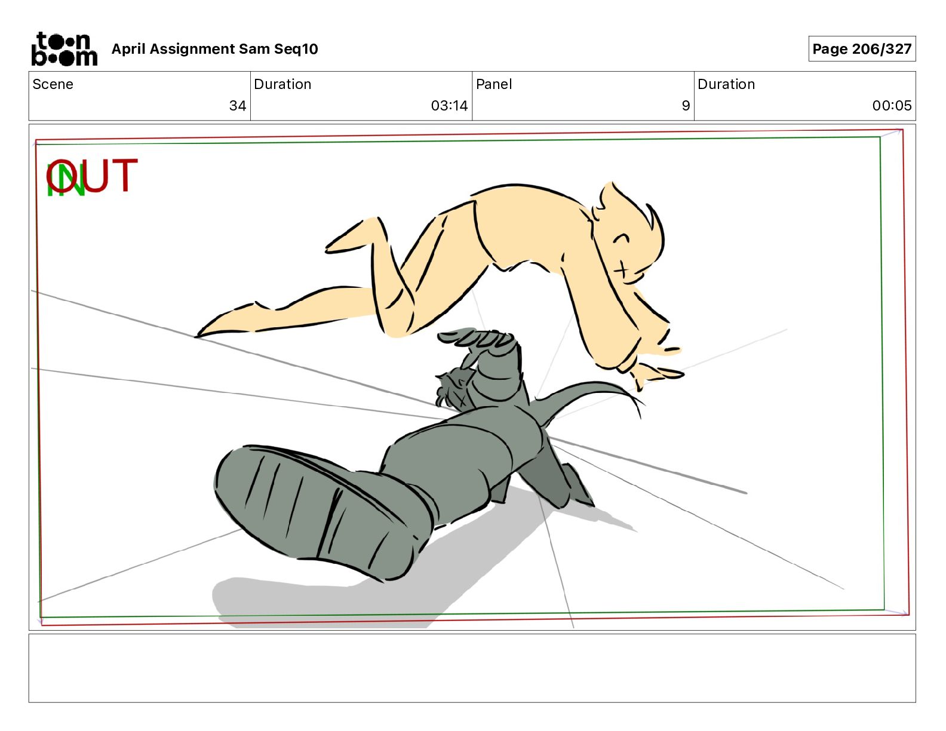Viewport: 946px width, 731px height.
Task: Select scene number value '34'
Action: point(238,106)
